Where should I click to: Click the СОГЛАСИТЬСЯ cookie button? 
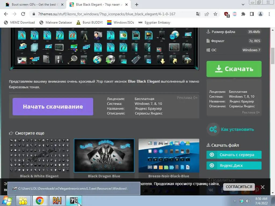[x=239, y=187]
